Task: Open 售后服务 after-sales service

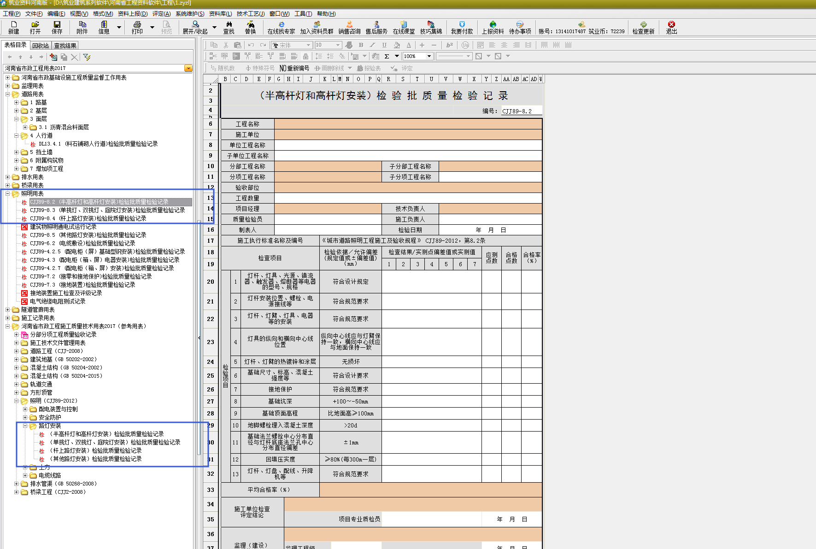Action: click(x=376, y=27)
